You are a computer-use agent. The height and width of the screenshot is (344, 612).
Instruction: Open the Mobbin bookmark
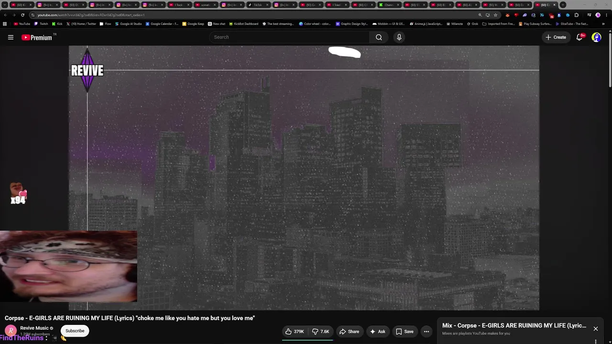(388, 24)
